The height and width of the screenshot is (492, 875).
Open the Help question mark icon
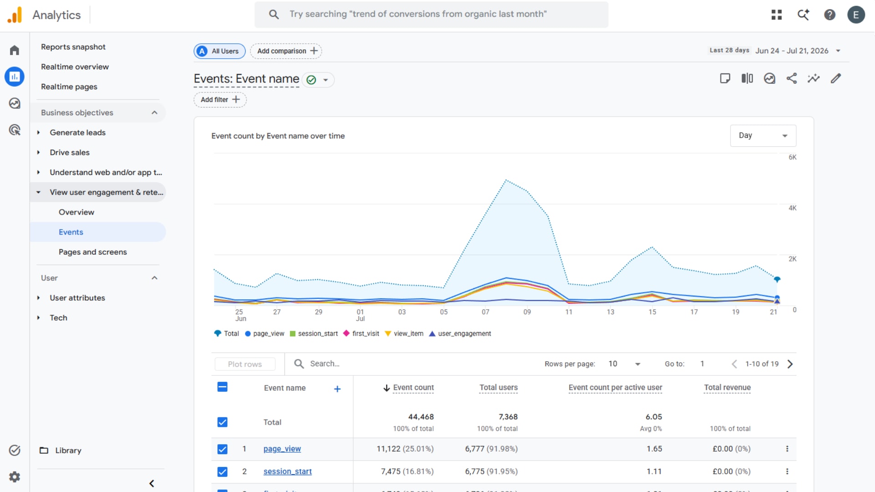[x=830, y=15]
